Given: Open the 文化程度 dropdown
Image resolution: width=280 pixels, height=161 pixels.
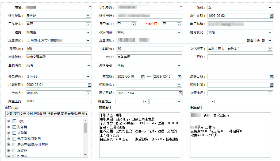Looking at the screenshot, I should point(270,49).
